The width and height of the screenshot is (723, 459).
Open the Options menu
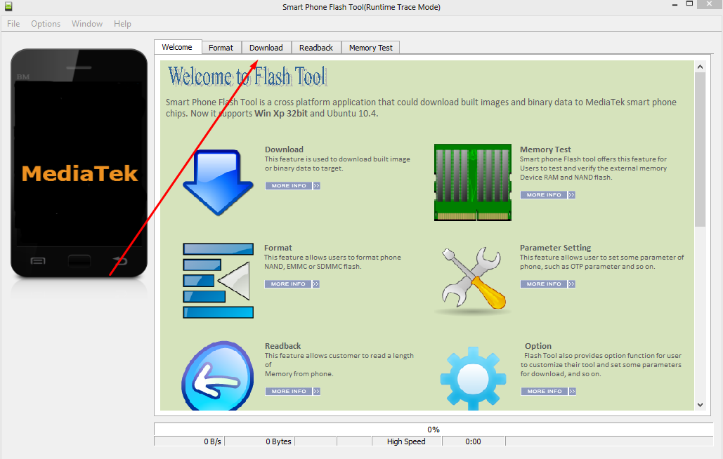click(46, 24)
